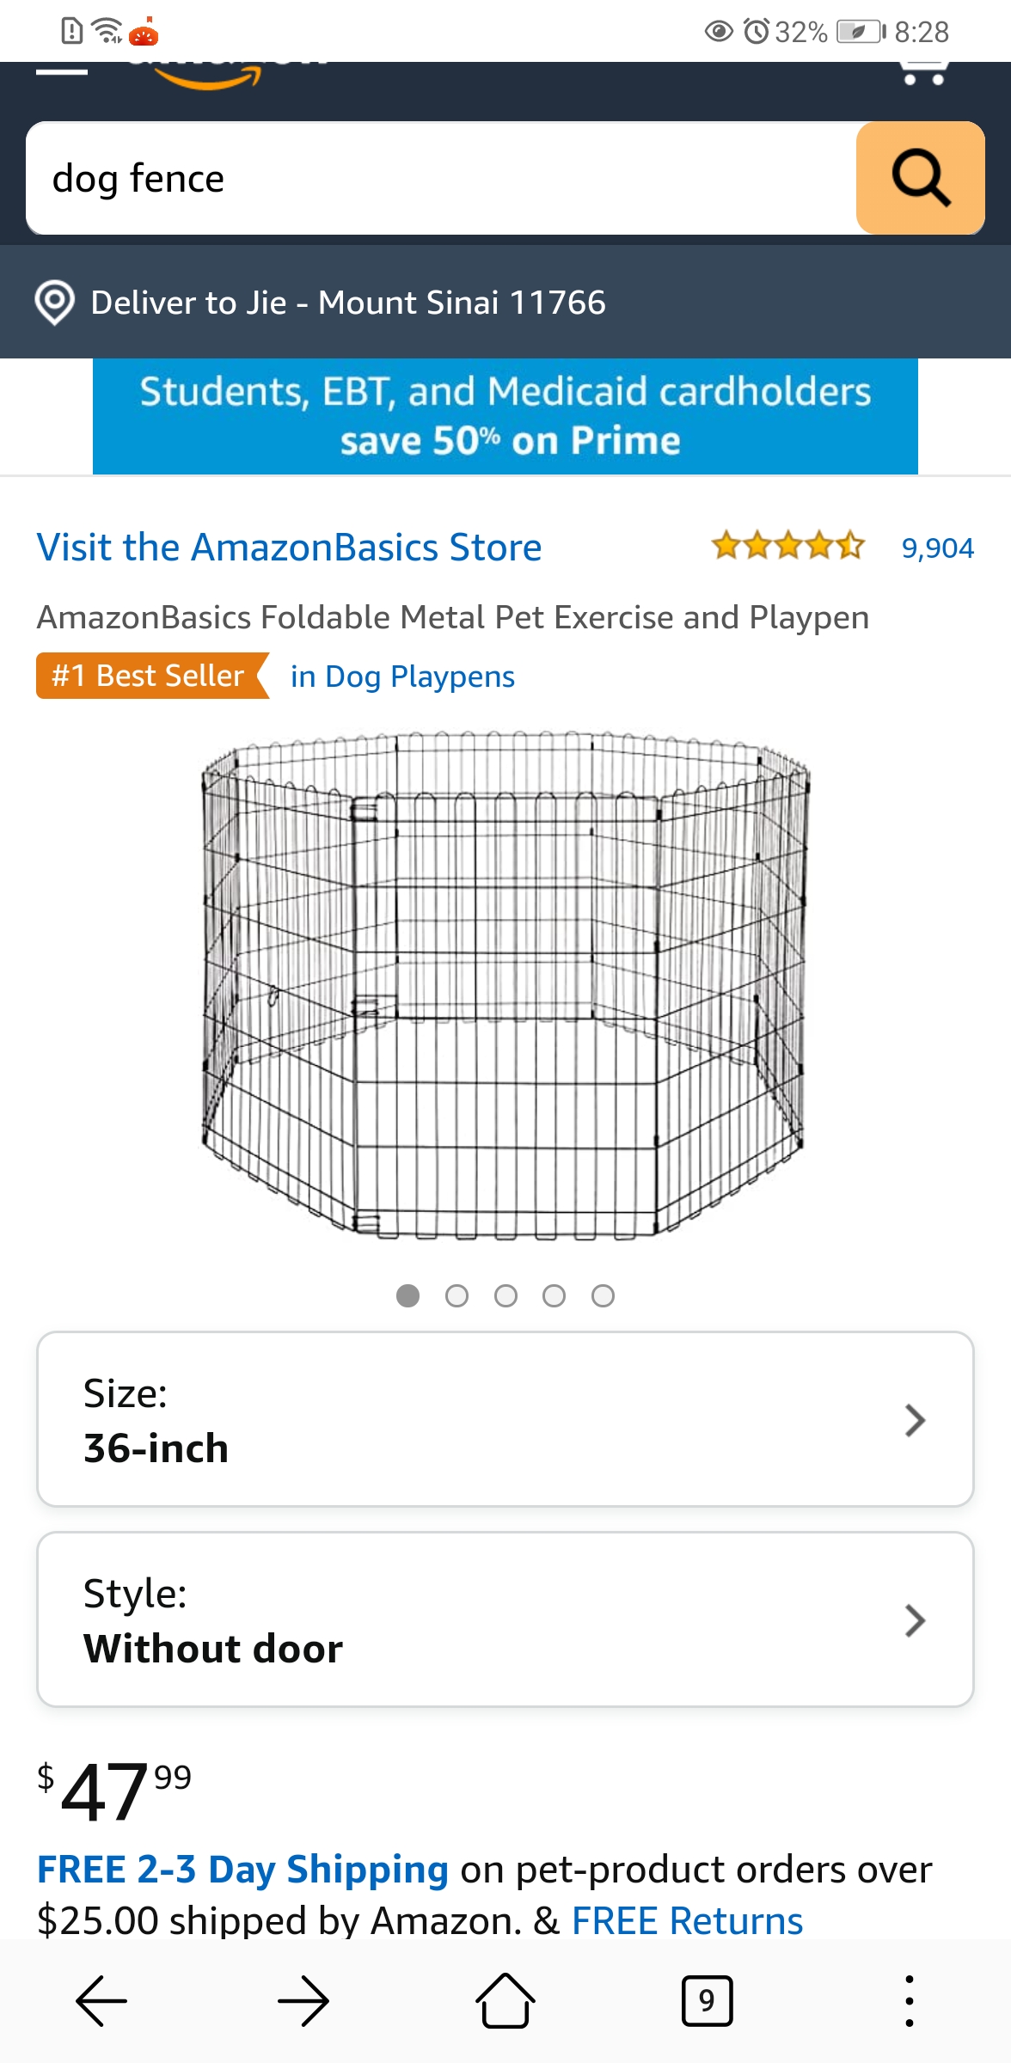Tap the delivery location pin icon
The height and width of the screenshot is (2063, 1011).
coord(55,303)
